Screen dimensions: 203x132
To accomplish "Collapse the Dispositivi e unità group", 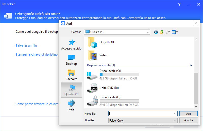I will coord(191,65).
